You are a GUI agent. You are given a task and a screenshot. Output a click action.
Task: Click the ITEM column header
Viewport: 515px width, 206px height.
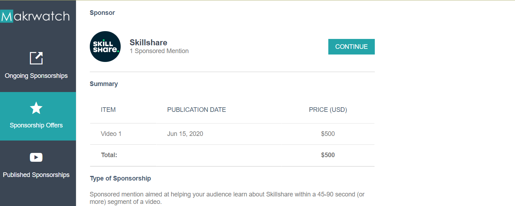pyautogui.click(x=108, y=110)
